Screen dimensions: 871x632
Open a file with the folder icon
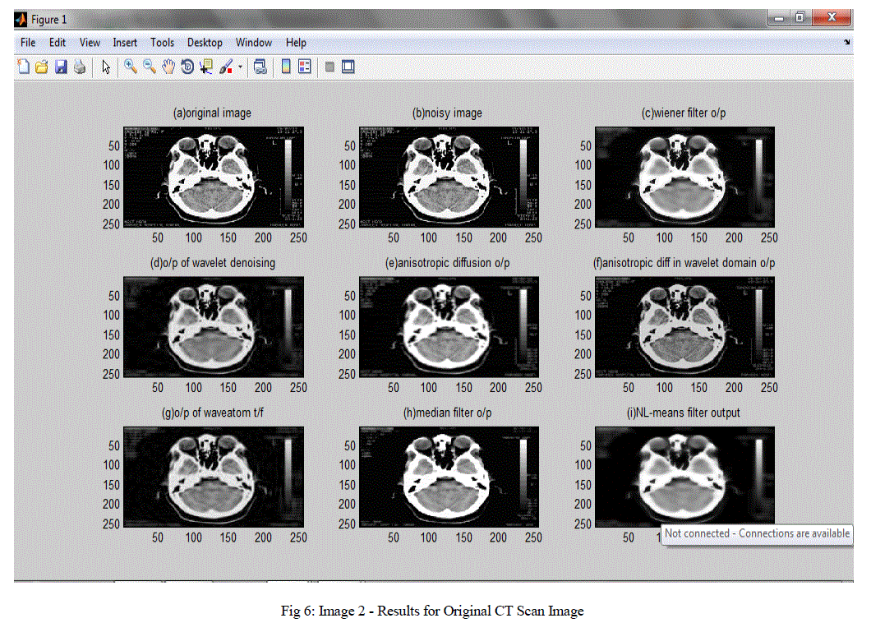(41, 67)
